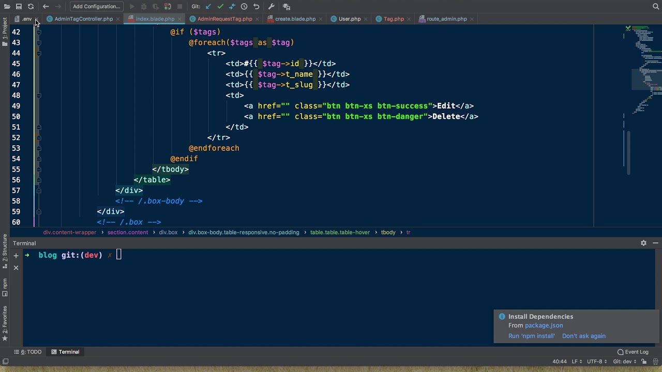Revert changes with the undo arrow icon

[256, 6]
